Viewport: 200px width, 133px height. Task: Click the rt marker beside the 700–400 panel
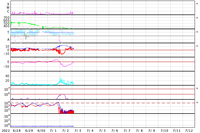197,18
